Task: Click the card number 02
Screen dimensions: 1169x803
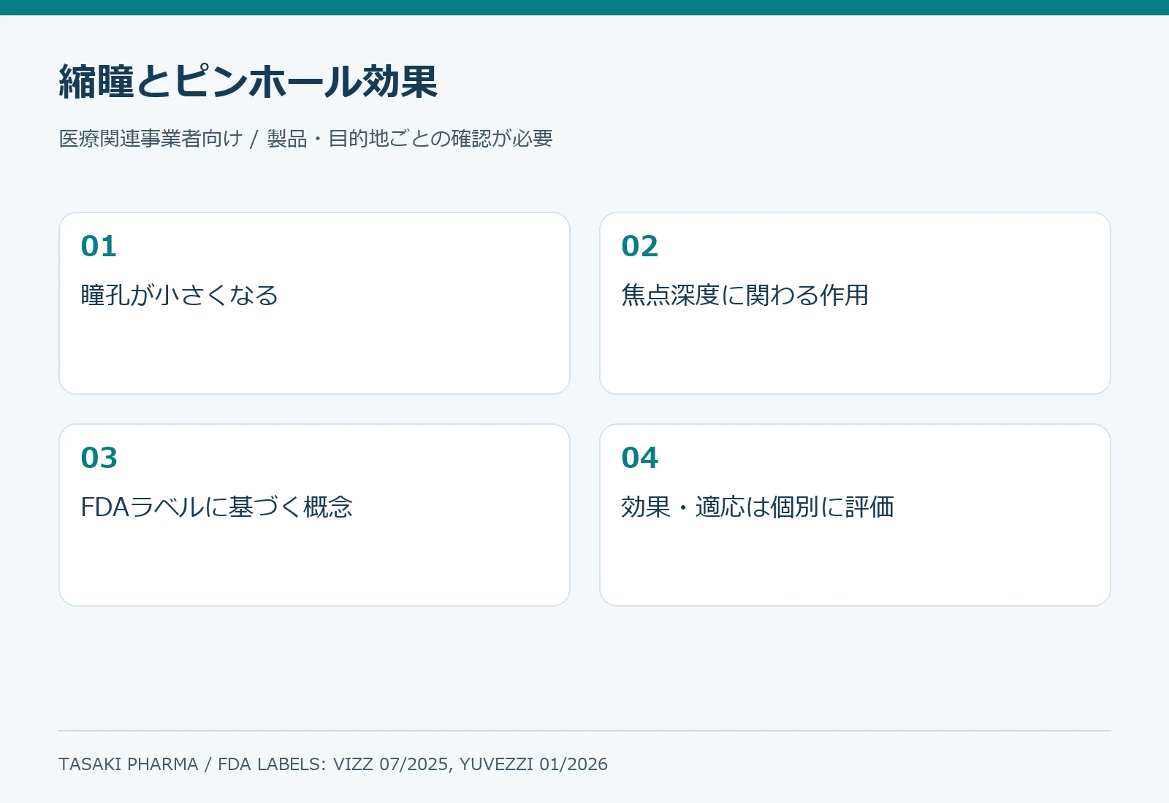Action: [x=639, y=247]
